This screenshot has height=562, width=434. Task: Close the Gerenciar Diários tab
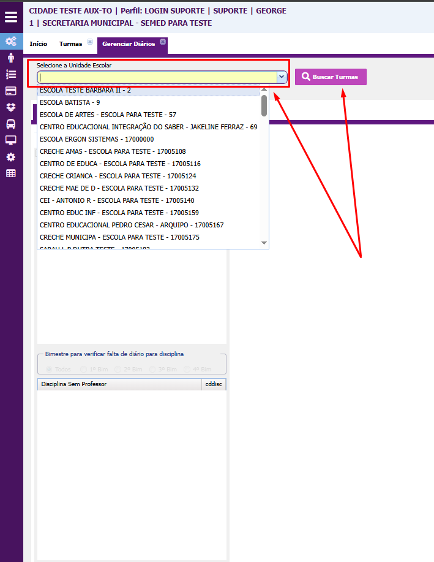[x=163, y=42]
